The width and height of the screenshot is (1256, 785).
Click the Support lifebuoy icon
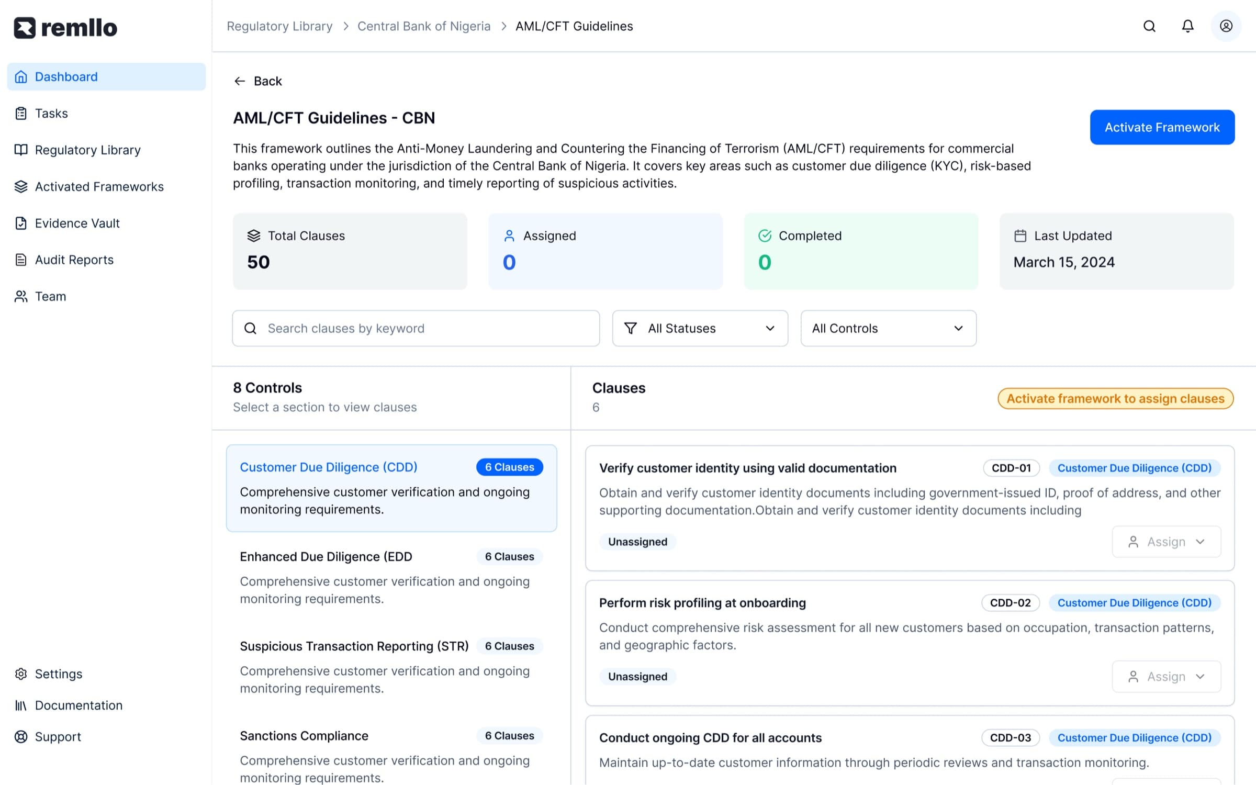[21, 737]
